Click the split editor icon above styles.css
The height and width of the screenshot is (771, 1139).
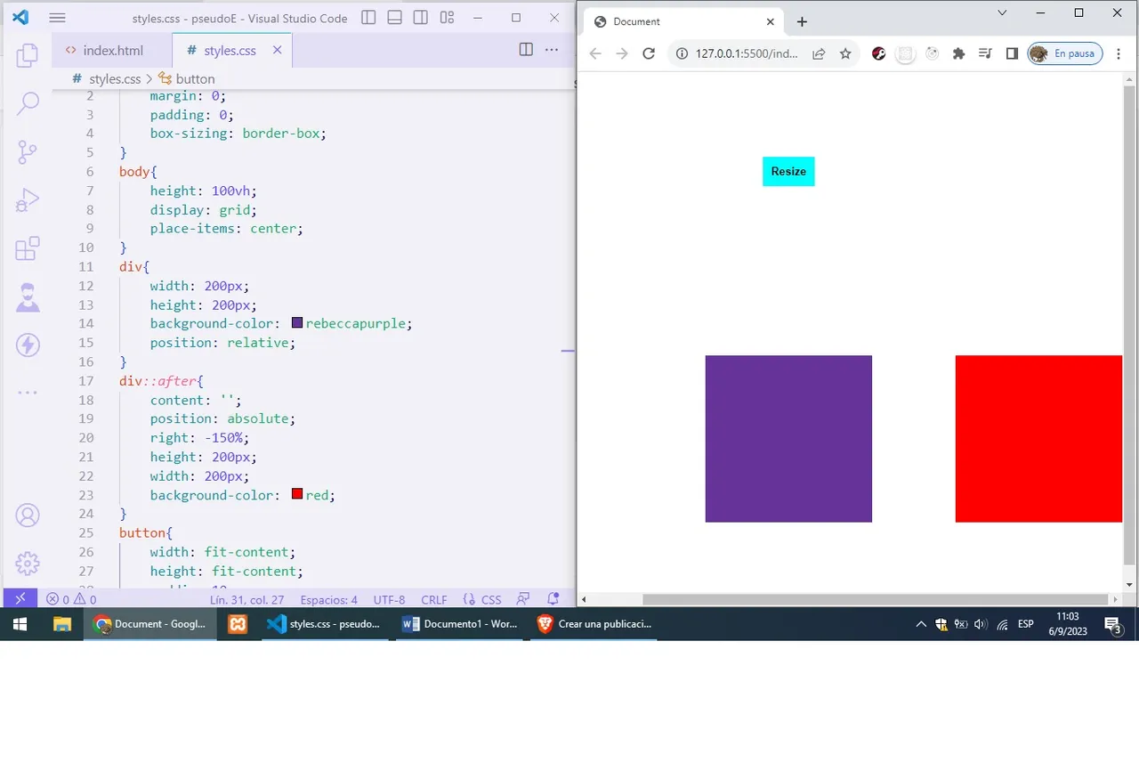(x=526, y=50)
